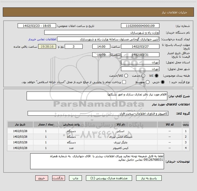Click the delivery city field تهران
Screen dimensions: 197x191
[140, 69]
